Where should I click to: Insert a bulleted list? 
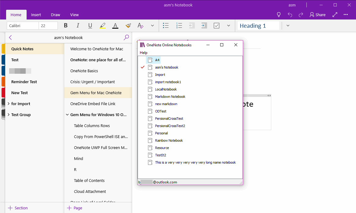166,26
